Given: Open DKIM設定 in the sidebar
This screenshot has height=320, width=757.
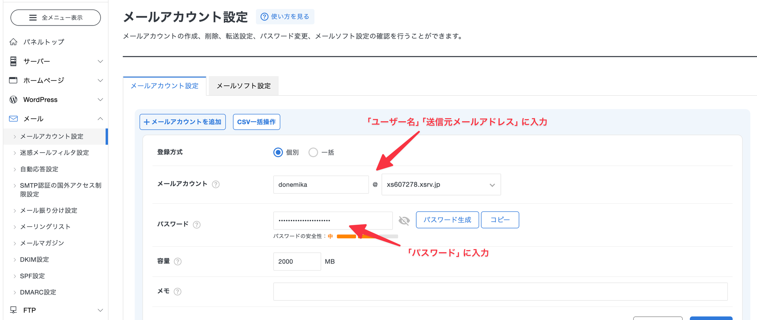Looking at the screenshot, I should [x=34, y=259].
